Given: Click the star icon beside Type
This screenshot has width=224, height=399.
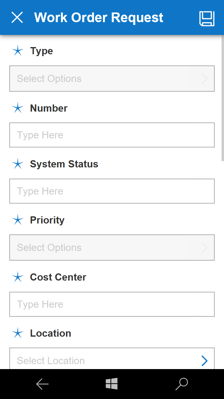Looking at the screenshot, I should (x=18, y=51).
